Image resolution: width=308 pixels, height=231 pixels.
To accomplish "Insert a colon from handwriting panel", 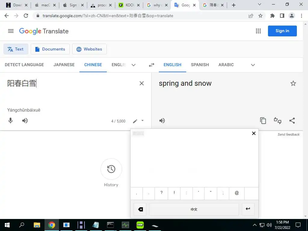I will pos(186,193).
